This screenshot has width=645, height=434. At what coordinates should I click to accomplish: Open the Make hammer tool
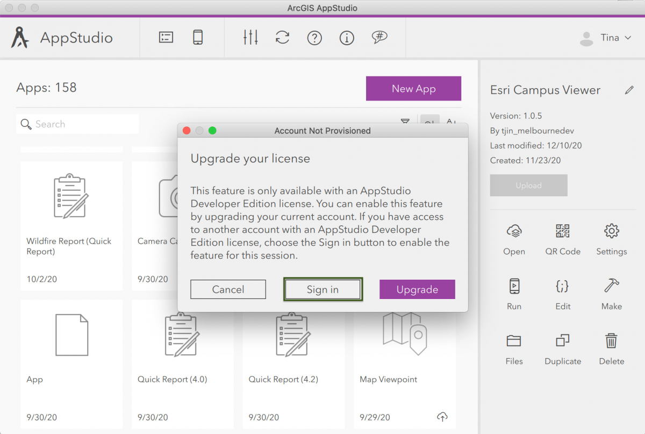[x=612, y=286]
